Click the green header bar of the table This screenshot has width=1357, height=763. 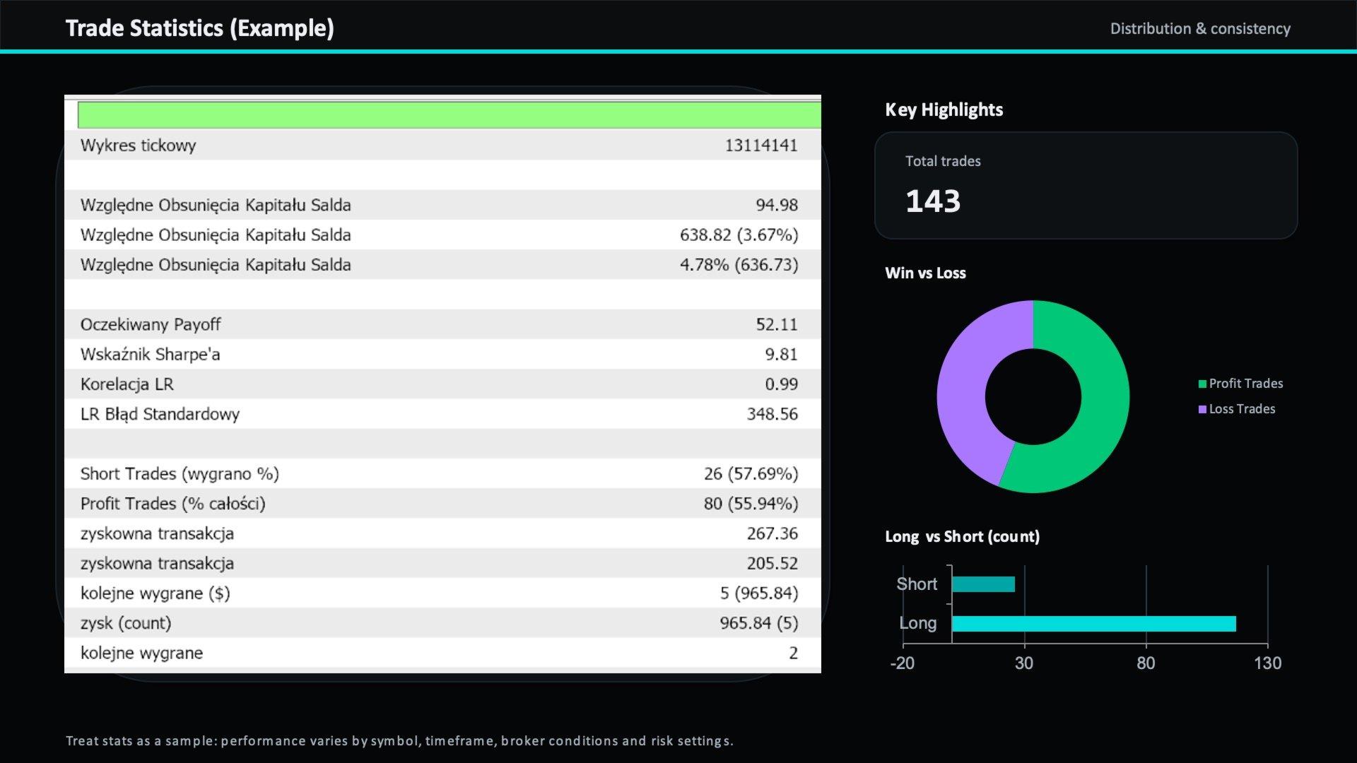coord(449,115)
